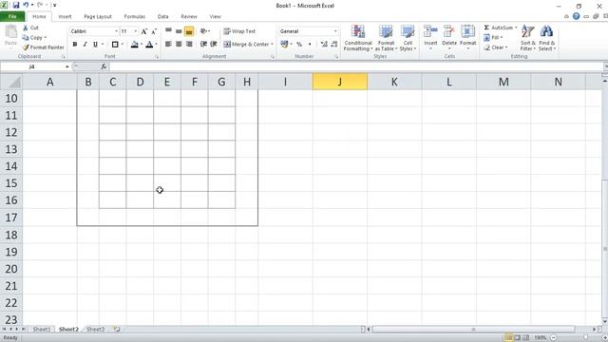Viewport: 608px width, 342px height.
Task: Apply the Fill Color bucket
Action: (x=134, y=45)
